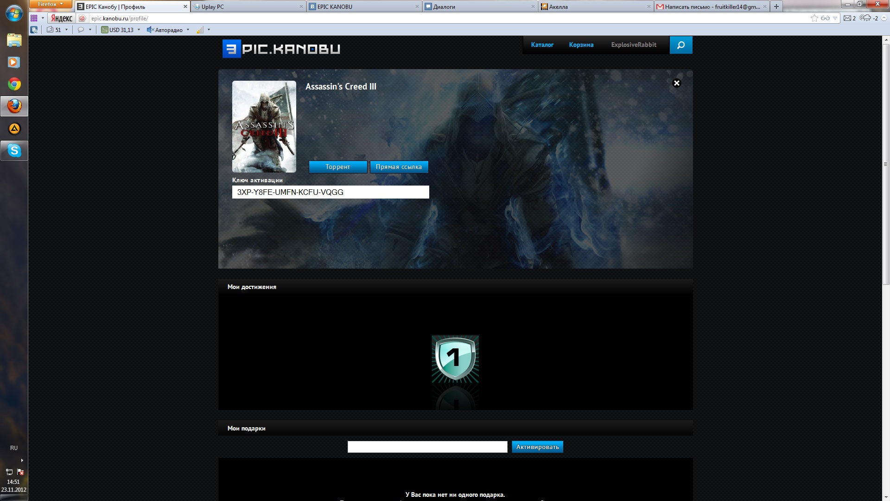Click the Торрент download button
890x501 pixels.
[x=338, y=167]
